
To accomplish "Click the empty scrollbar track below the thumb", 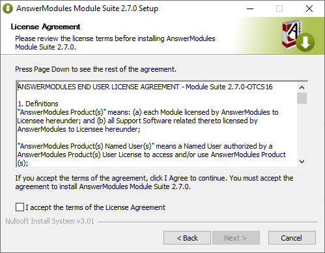I will 302,130.
